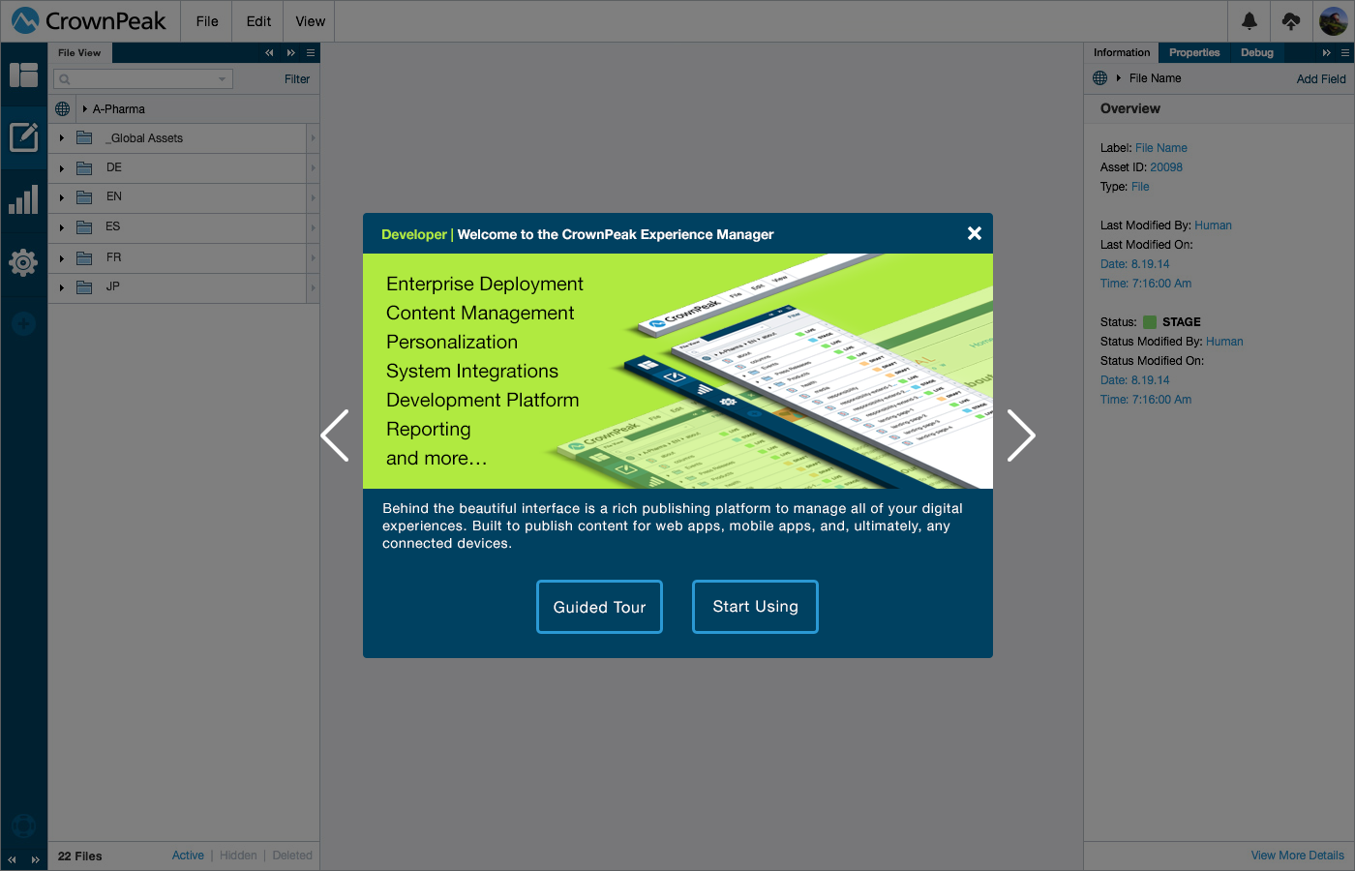Open the user avatar profile

pyautogui.click(x=1334, y=20)
